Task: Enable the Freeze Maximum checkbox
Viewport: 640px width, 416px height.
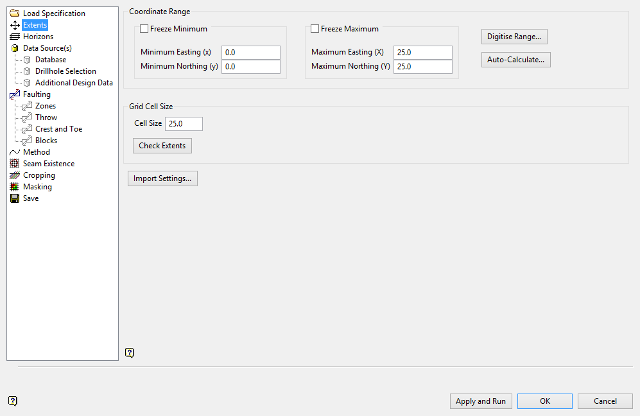Action: click(315, 29)
